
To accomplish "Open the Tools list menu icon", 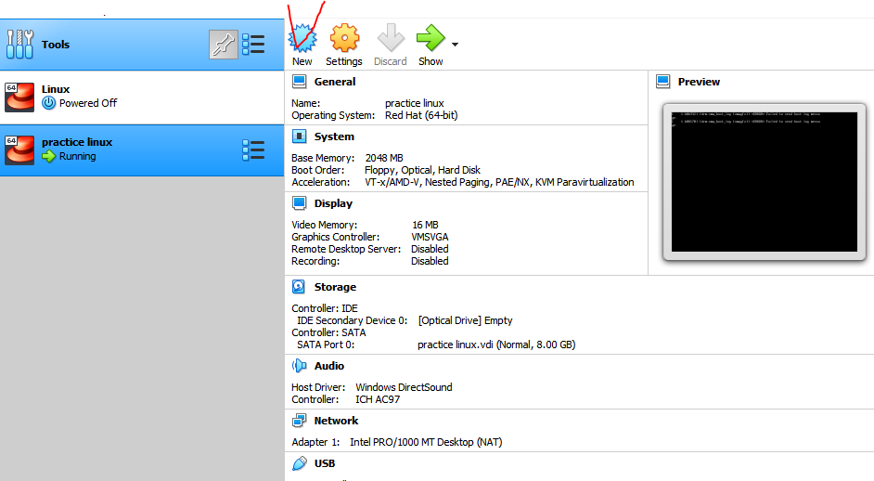I will click(253, 45).
